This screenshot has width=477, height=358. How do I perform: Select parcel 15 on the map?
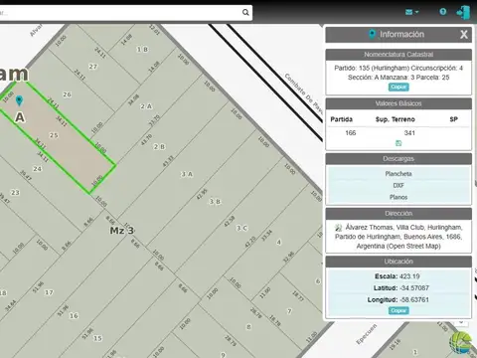[97, 338]
